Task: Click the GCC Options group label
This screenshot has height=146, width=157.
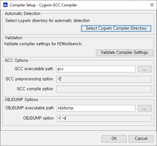Action: (x=17, y=60)
